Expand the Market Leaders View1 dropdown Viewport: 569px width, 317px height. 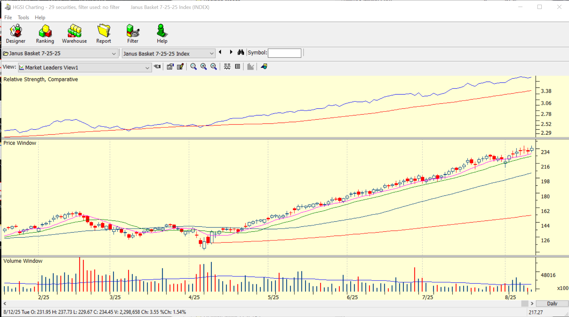pyautogui.click(x=147, y=68)
